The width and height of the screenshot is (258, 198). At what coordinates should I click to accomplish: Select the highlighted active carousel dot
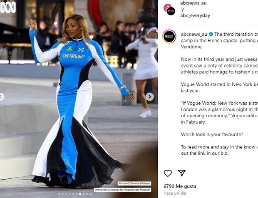coord(80,194)
